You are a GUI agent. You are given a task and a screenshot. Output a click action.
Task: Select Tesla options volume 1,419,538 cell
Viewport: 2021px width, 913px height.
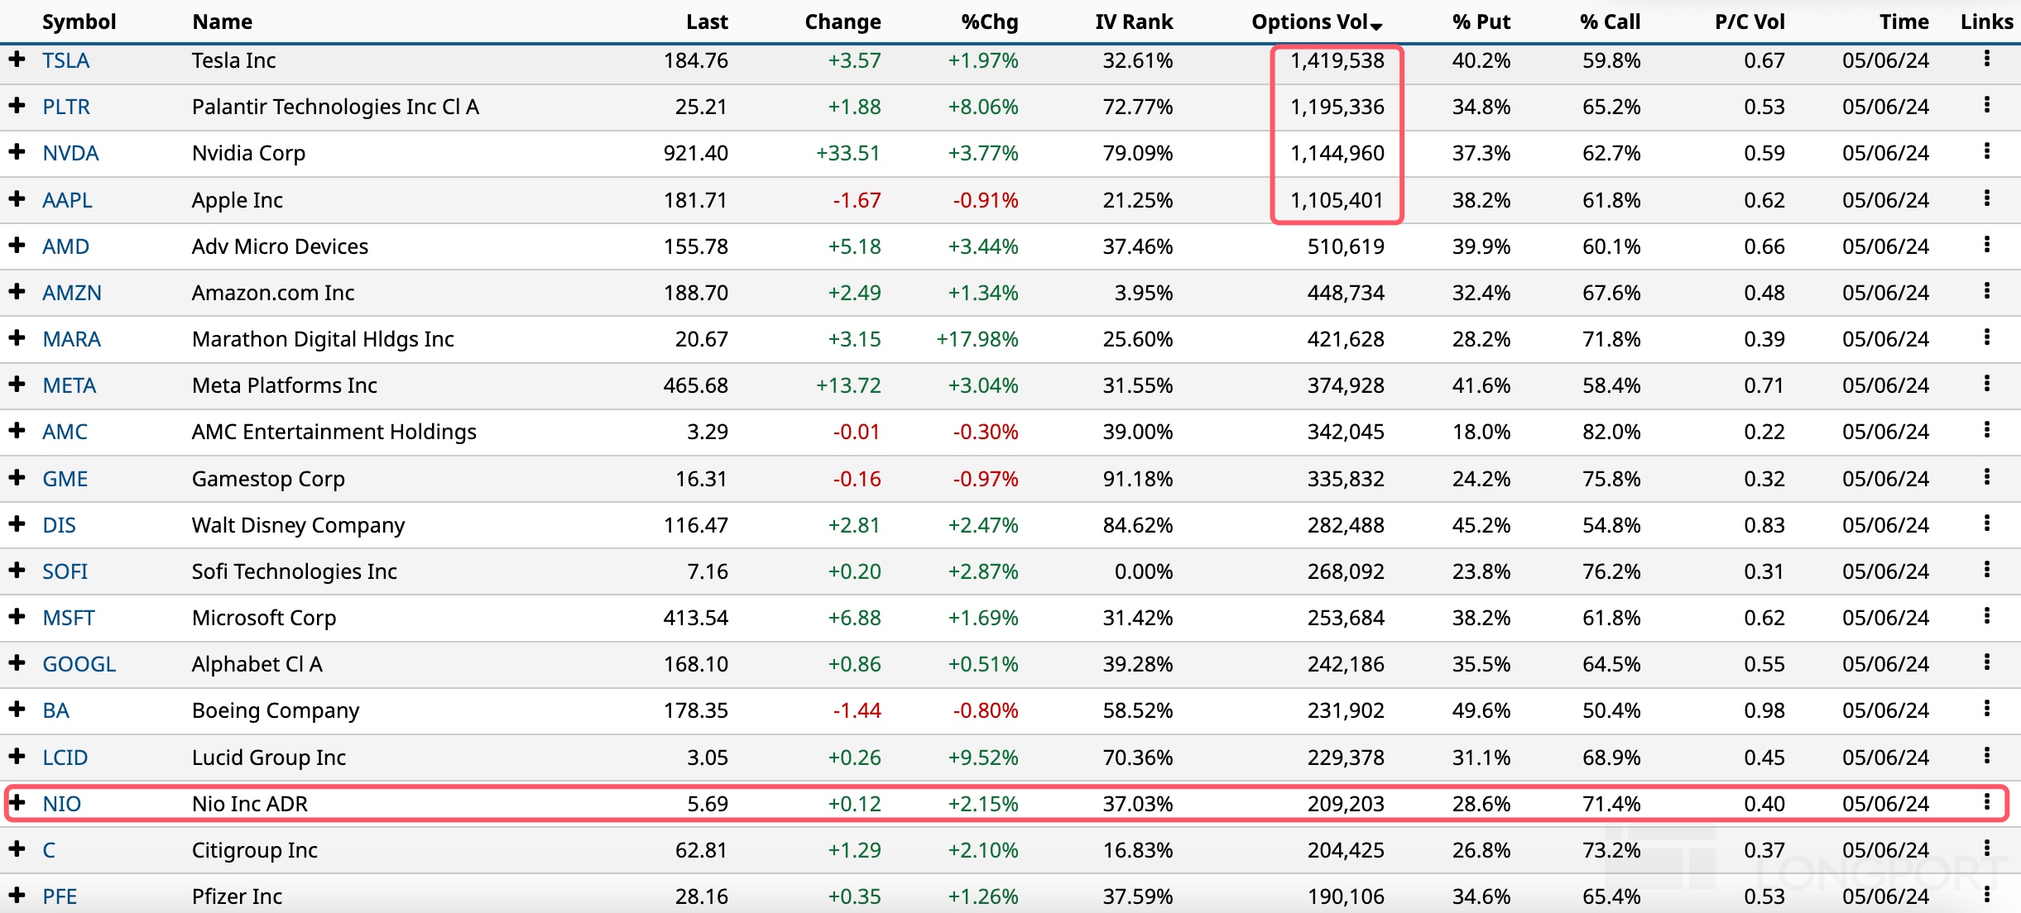pyautogui.click(x=1337, y=60)
